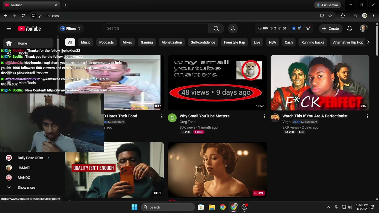
Task: Open the YouTube hamburger guide menu
Action: pos(9,28)
